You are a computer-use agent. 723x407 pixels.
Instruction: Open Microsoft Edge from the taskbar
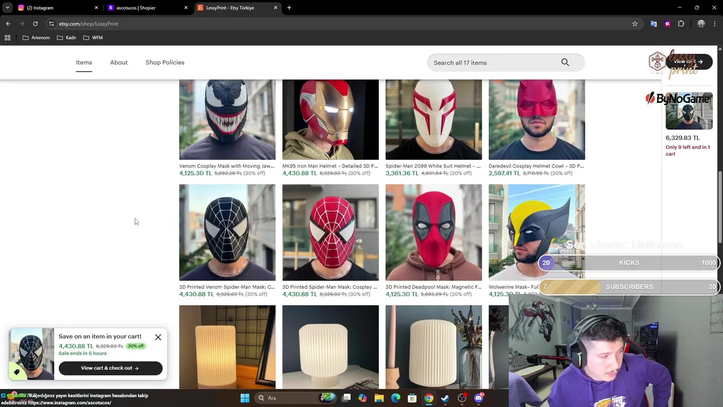(x=396, y=398)
